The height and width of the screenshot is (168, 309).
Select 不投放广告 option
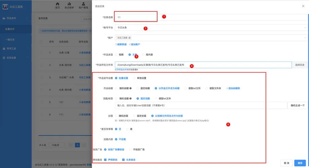[x=137, y=150]
